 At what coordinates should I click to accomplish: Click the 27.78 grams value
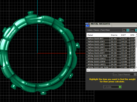pos(114,67)
